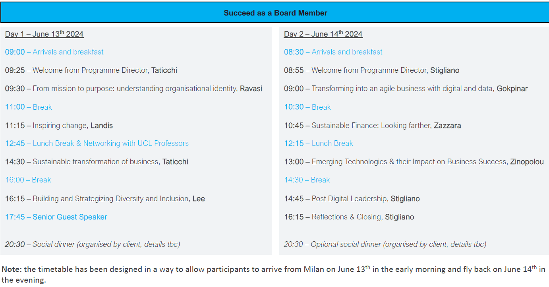Screen dimensions: 549x287
Task: Click the speaker name Ravasi
Action: [251, 89]
